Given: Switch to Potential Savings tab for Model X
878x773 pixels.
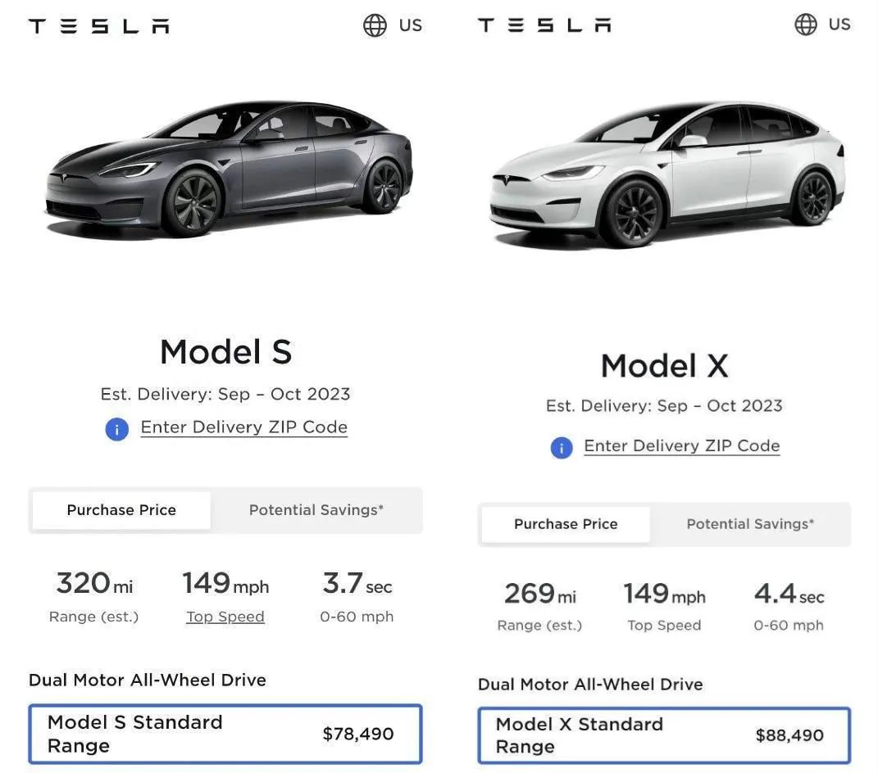Looking at the screenshot, I should [750, 524].
